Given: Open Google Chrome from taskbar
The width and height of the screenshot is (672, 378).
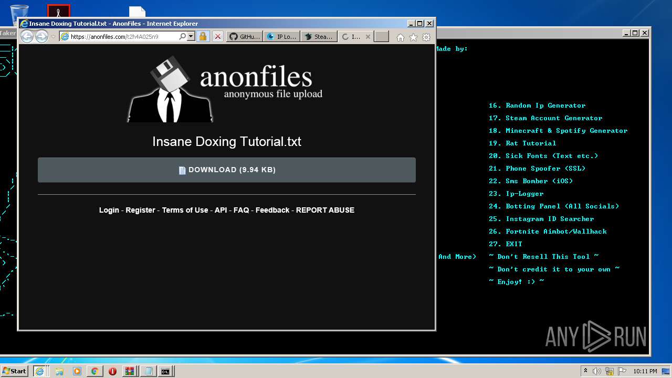Looking at the screenshot, I should click(x=94, y=371).
